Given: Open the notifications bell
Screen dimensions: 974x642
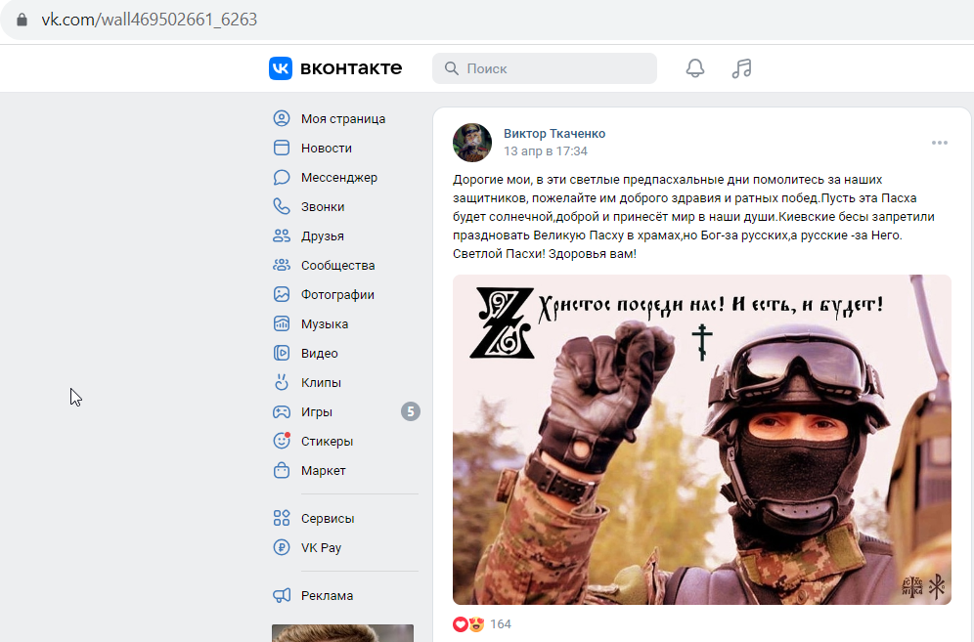Looking at the screenshot, I should click(x=695, y=68).
